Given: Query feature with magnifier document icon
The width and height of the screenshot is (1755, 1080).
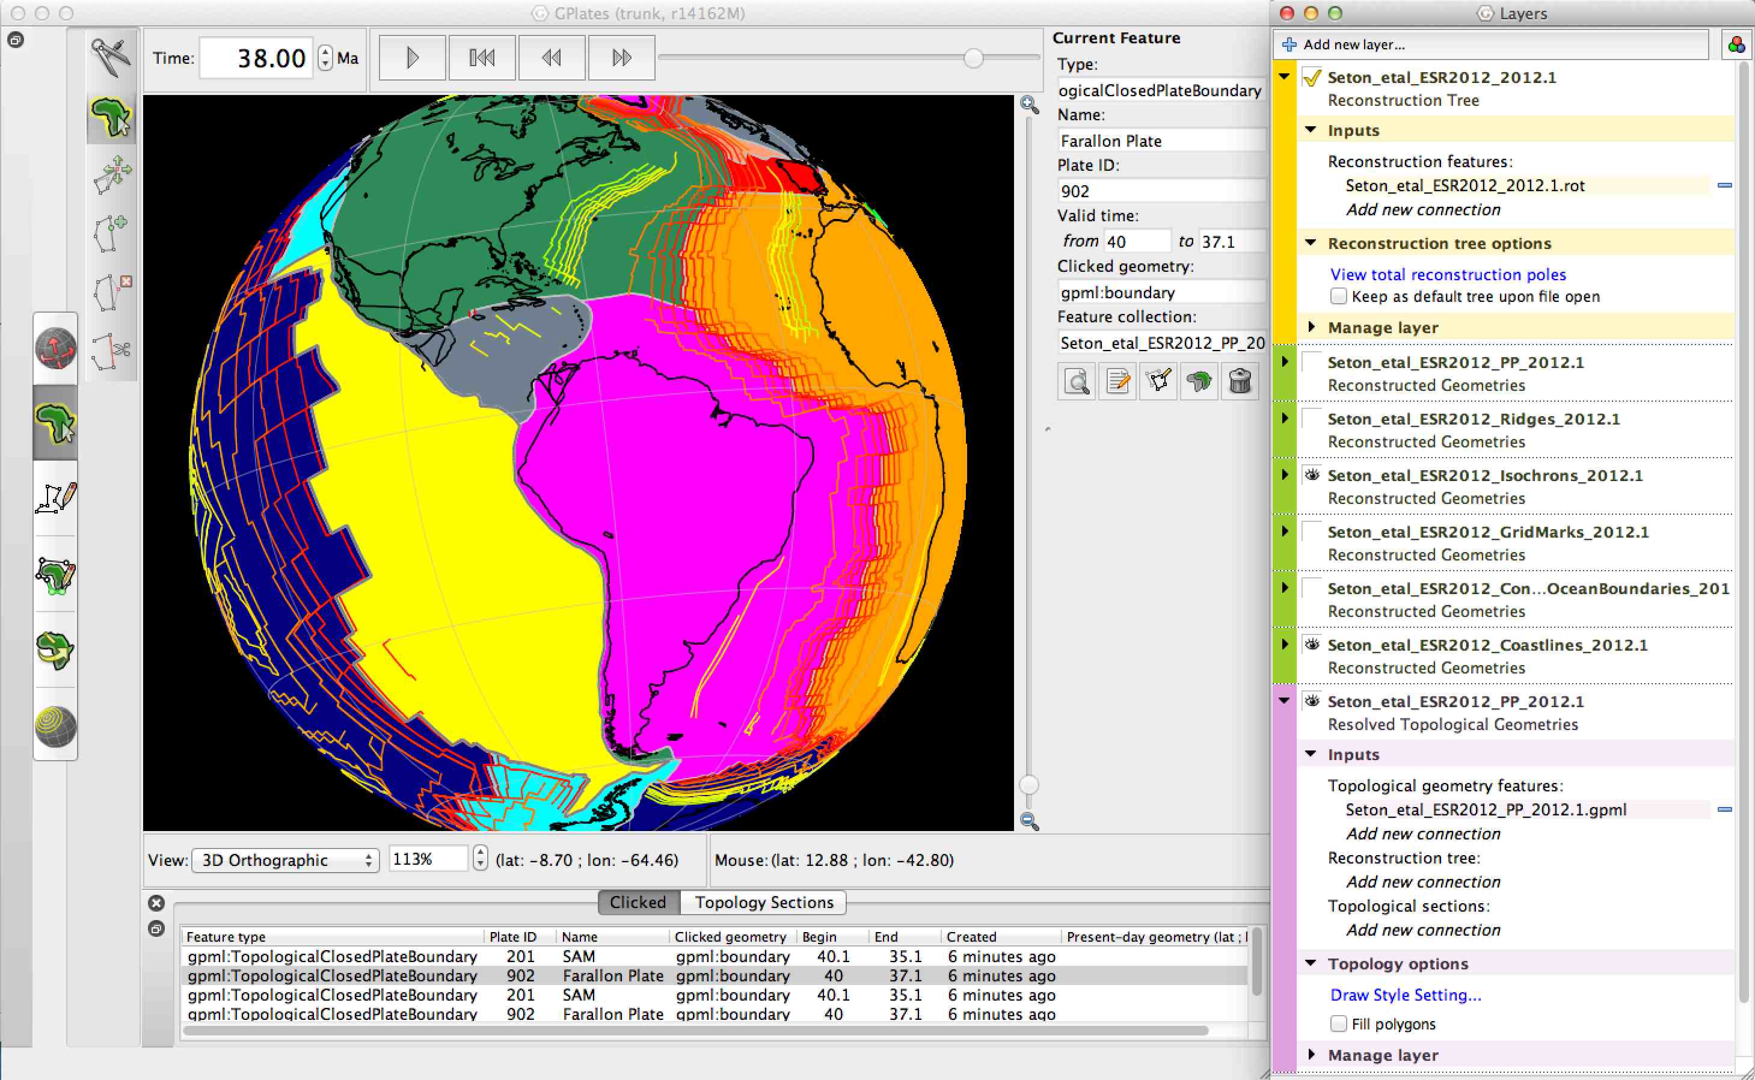Looking at the screenshot, I should point(1077,381).
